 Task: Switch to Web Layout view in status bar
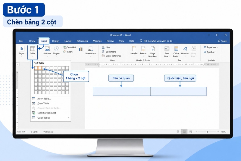191,132
